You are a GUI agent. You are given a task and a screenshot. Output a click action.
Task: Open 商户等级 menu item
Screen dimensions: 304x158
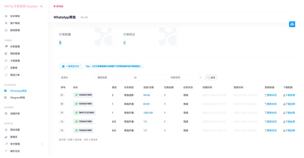coord(15,23)
